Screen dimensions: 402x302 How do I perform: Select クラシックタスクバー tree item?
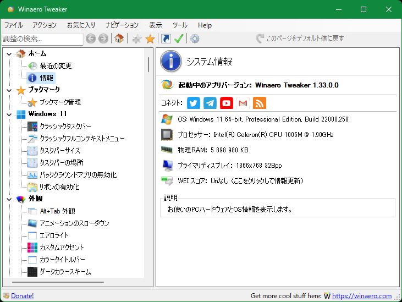(65, 127)
